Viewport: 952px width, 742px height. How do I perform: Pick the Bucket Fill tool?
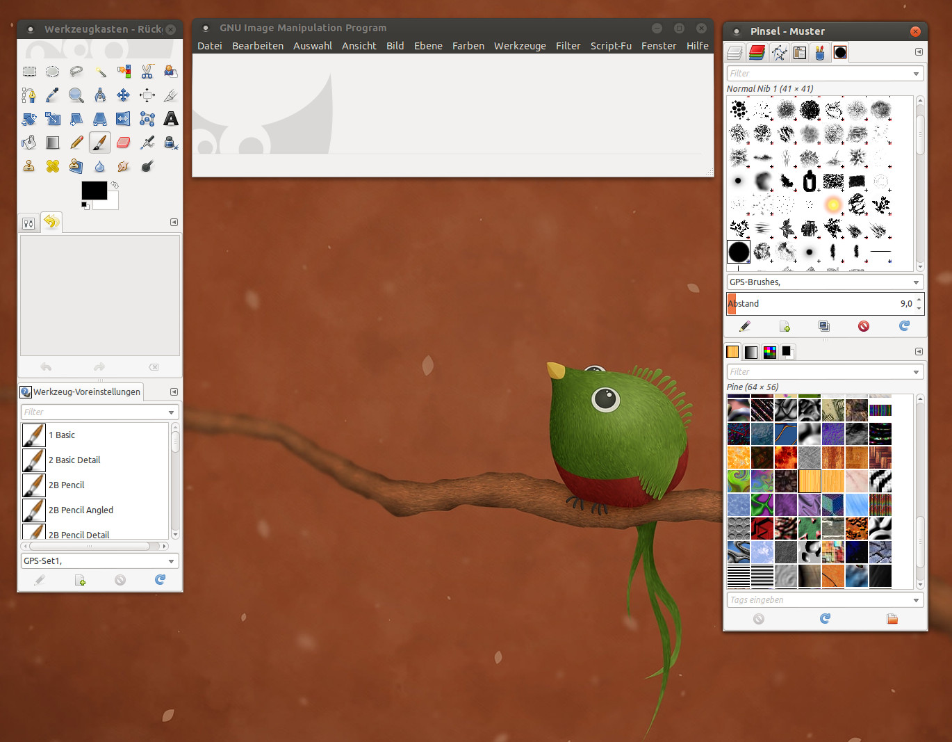click(x=29, y=143)
